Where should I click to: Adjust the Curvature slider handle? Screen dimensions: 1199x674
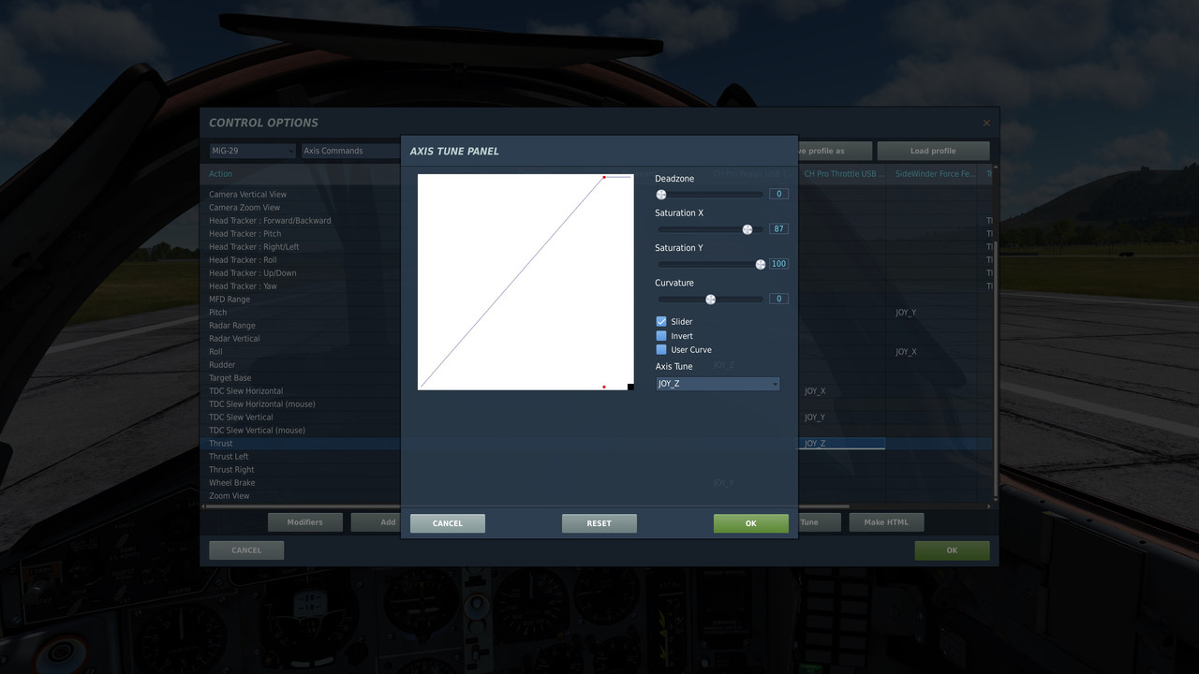[710, 299]
